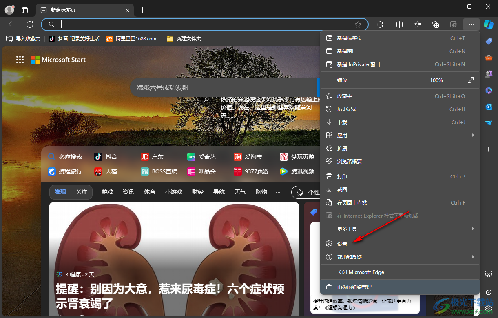
Task: Expand the 更多工具 submenu
Action: (400, 229)
